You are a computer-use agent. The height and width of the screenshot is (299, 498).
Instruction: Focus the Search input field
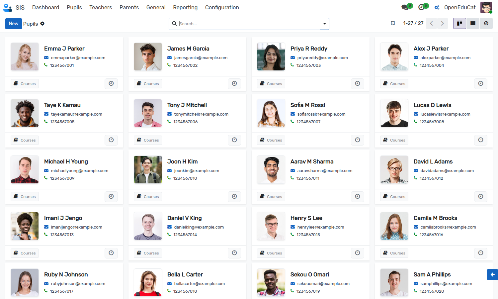click(x=249, y=24)
